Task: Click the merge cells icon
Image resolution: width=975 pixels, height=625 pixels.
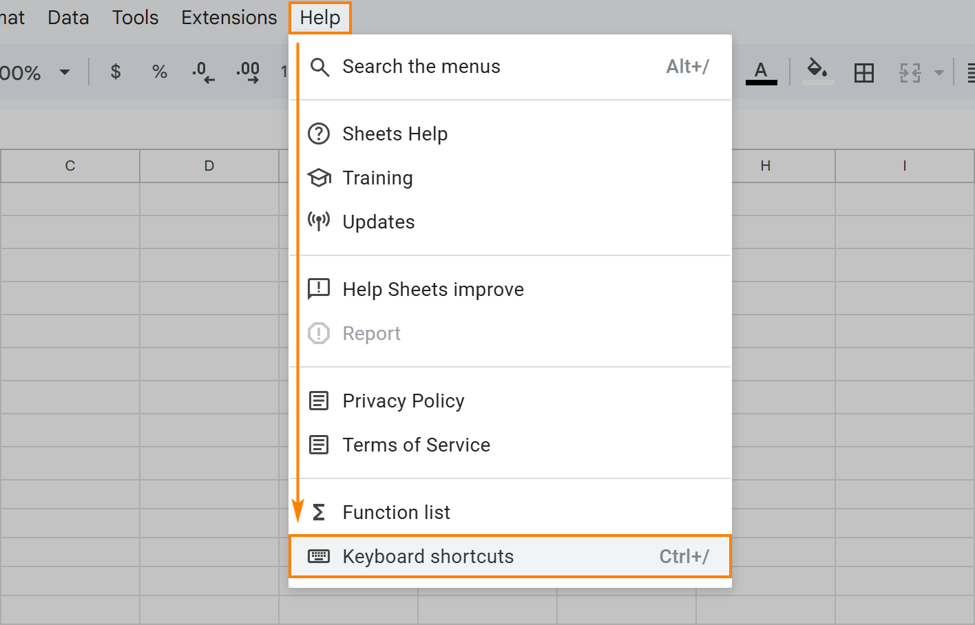Action: point(910,72)
